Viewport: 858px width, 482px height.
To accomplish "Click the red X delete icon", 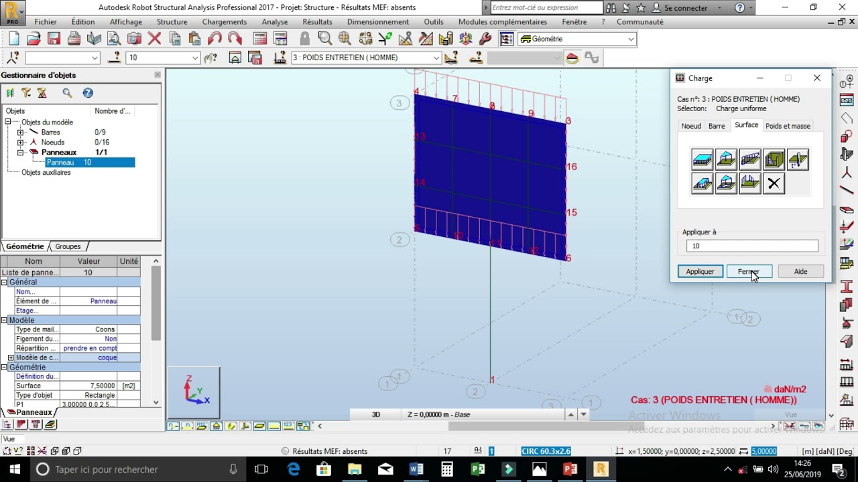I will point(154,39).
